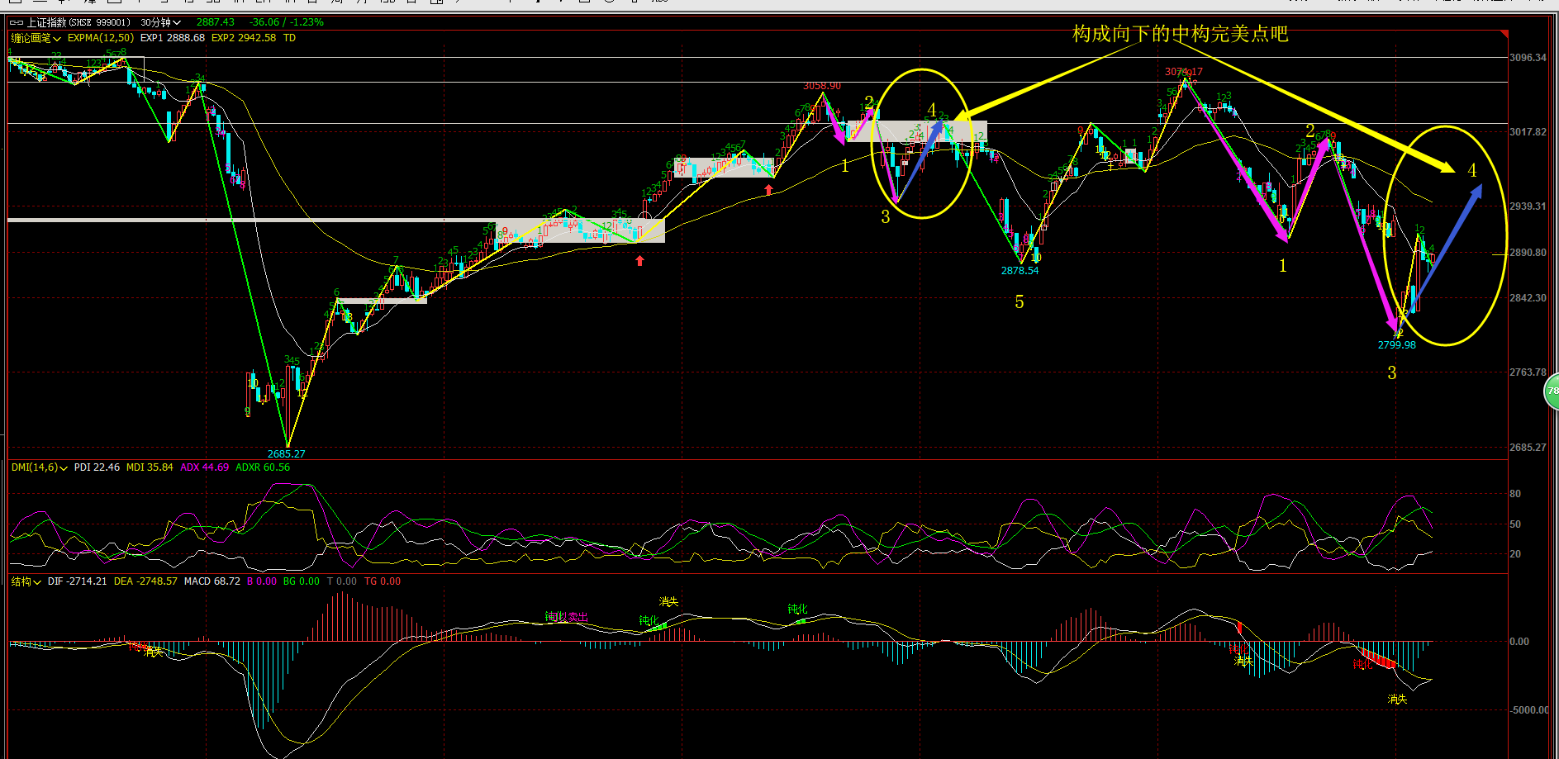Click the link icon beside 上证指数
Screen dimensions: 1559x759
coord(17,22)
